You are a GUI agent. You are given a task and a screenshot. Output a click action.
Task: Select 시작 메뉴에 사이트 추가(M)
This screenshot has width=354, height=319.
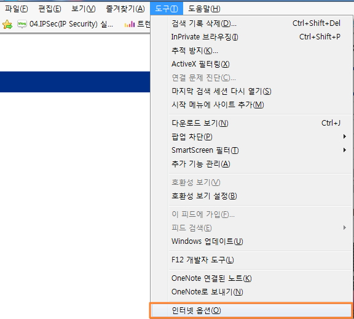pyautogui.click(x=251, y=105)
